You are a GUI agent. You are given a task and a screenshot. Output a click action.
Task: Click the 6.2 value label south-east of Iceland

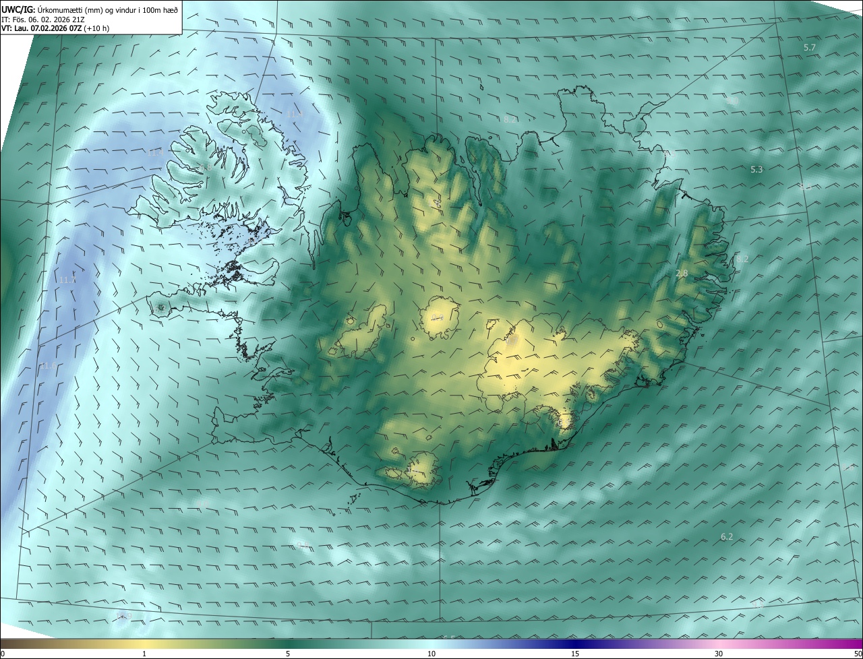point(727,537)
